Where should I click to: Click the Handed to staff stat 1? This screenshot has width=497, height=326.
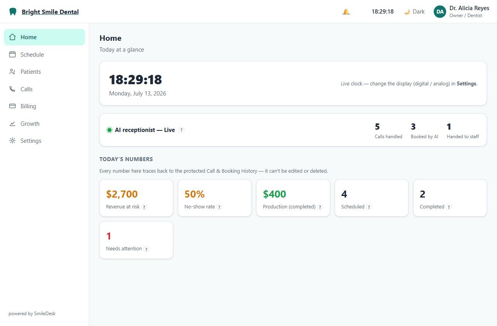click(449, 127)
